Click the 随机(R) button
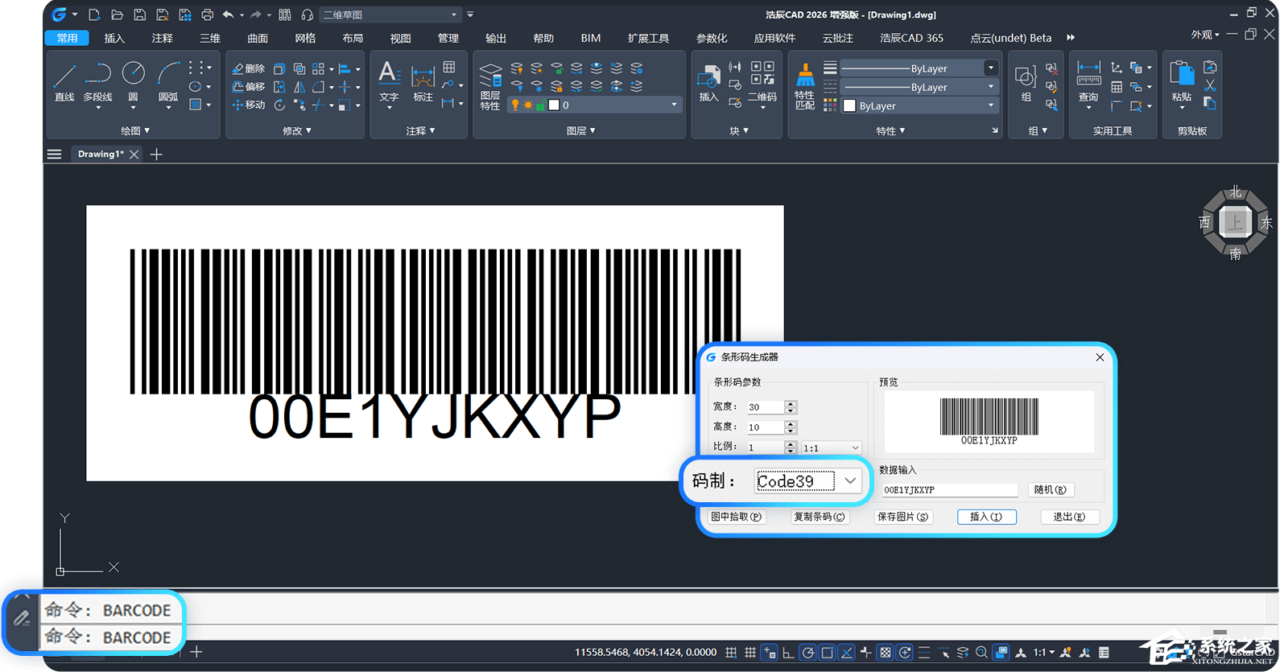 1050,490
